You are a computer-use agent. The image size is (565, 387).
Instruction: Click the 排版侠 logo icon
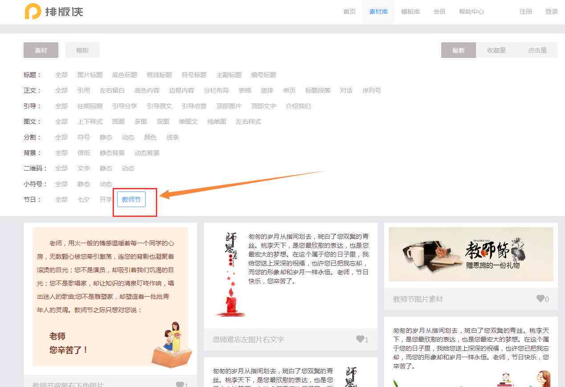pos(33,12)
